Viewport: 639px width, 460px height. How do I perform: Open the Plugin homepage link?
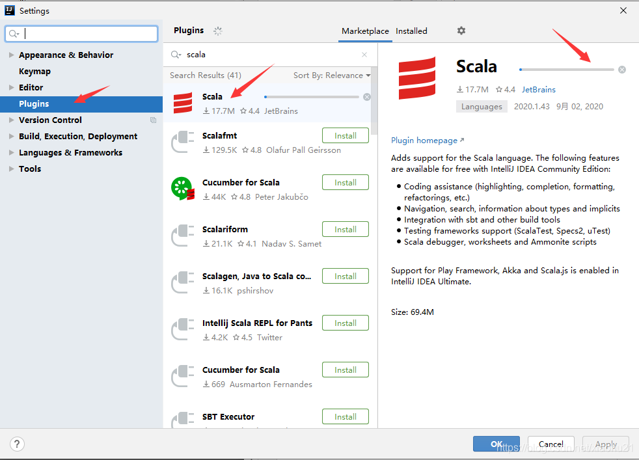(x=427, y=141)
